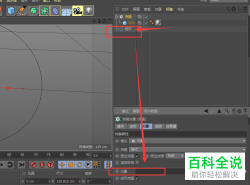Viewport: 250px width, 185px height.
Task: Click the Sphere material tag thumbnail
Action: coord(158,22)
